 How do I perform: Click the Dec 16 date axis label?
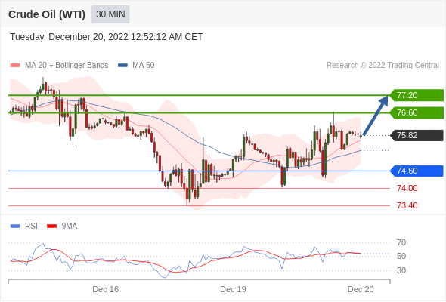click(x=106, y=289)
